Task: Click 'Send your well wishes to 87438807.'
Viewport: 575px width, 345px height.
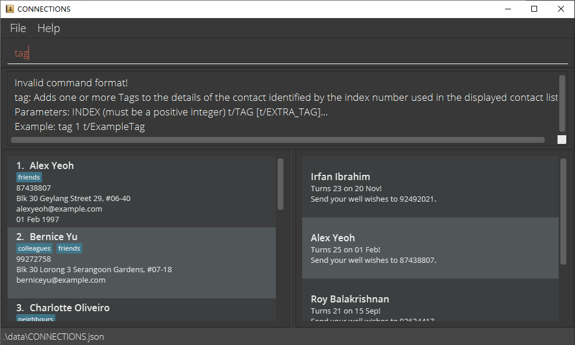Action: pos(373,260)
